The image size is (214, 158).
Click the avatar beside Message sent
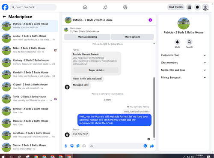point(67,87)
